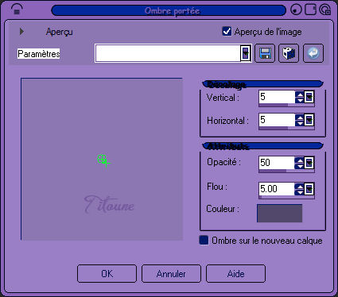Image resolution: width=338 pixels, height=297 pixels.
Task: Click the headset icon in title bar
Action: click(x=17, y=10)
